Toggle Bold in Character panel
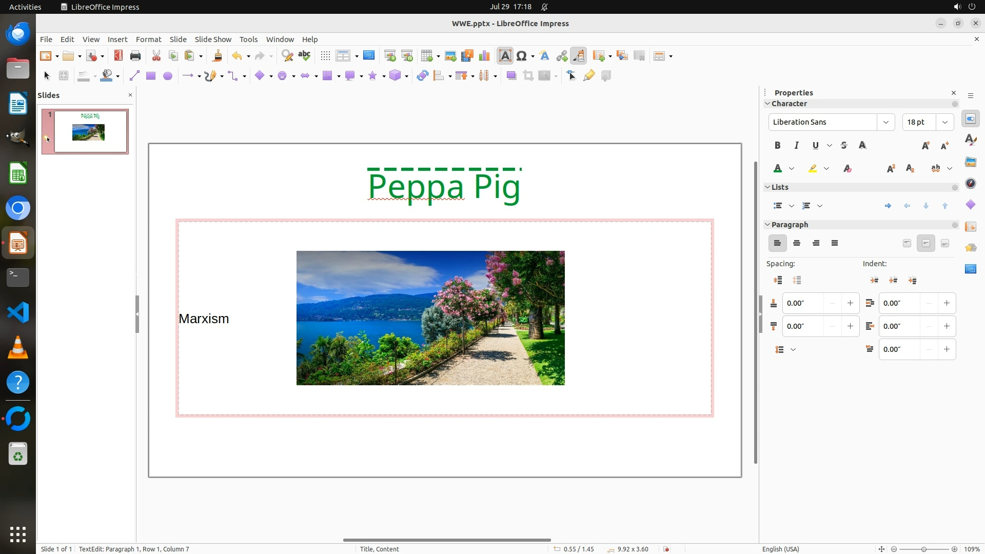 (777, 146)
